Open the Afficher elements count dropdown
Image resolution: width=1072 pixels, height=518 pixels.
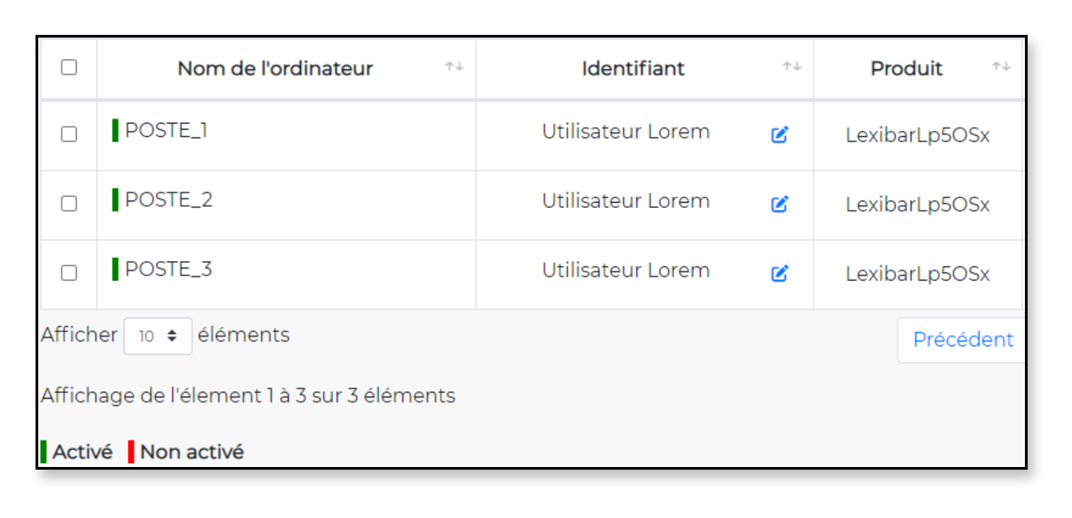click(x=158, y=336)
